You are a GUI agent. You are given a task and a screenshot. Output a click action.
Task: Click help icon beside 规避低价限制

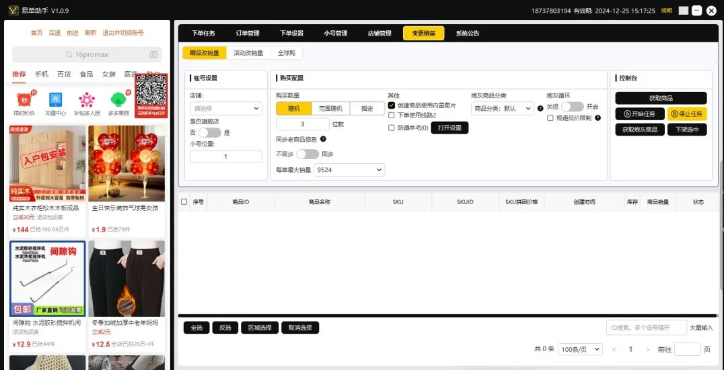598,118
